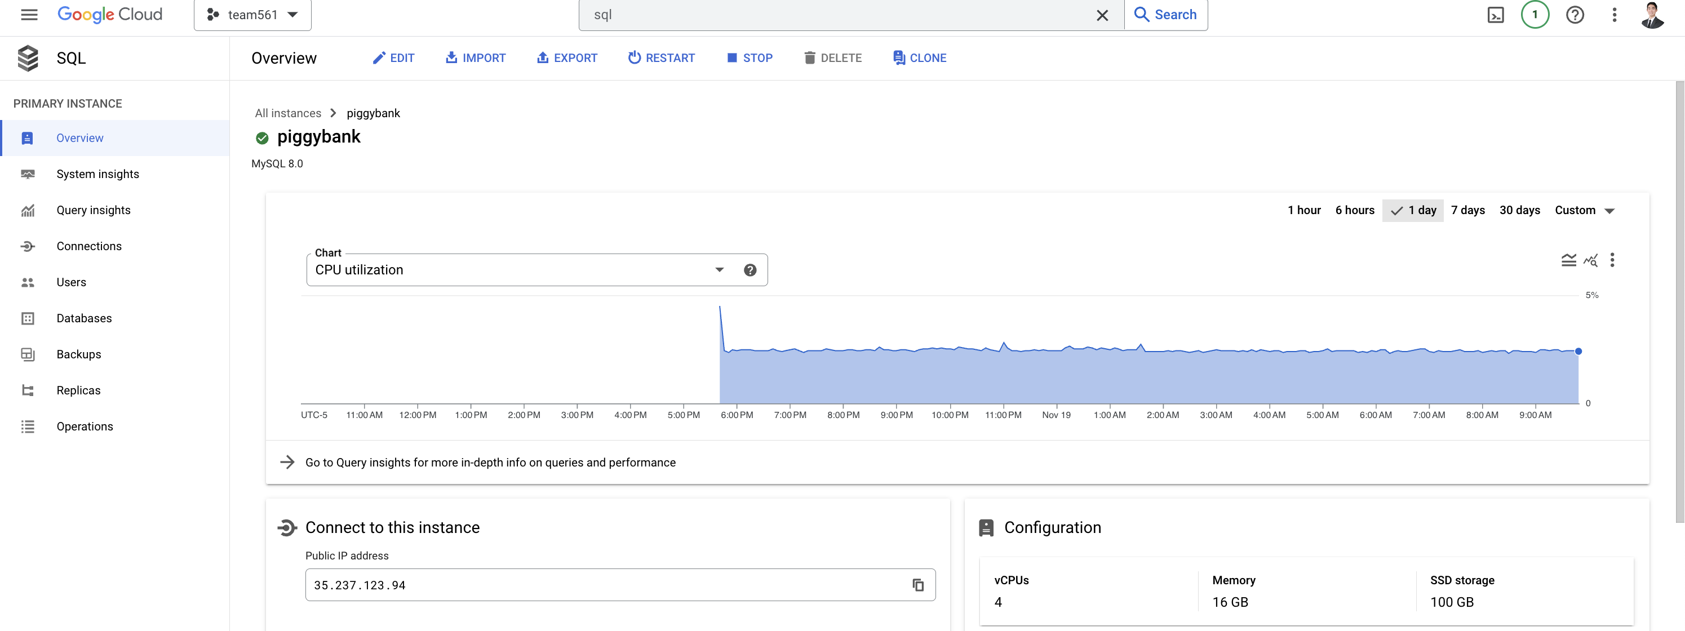Open the Cloud Shell terminal icon

coord(1495,15)
